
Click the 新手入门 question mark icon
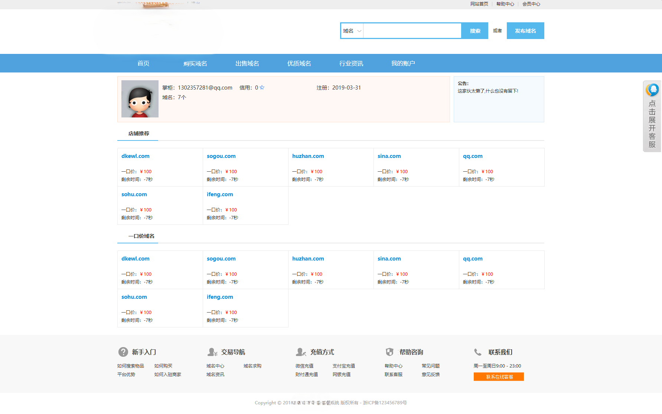pos(123,352)
